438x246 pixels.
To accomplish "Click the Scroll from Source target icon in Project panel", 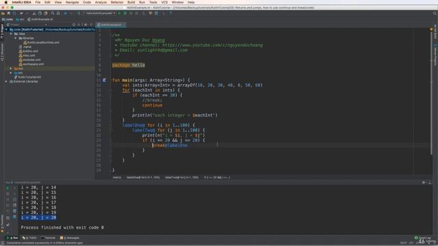I will [74, 25].
